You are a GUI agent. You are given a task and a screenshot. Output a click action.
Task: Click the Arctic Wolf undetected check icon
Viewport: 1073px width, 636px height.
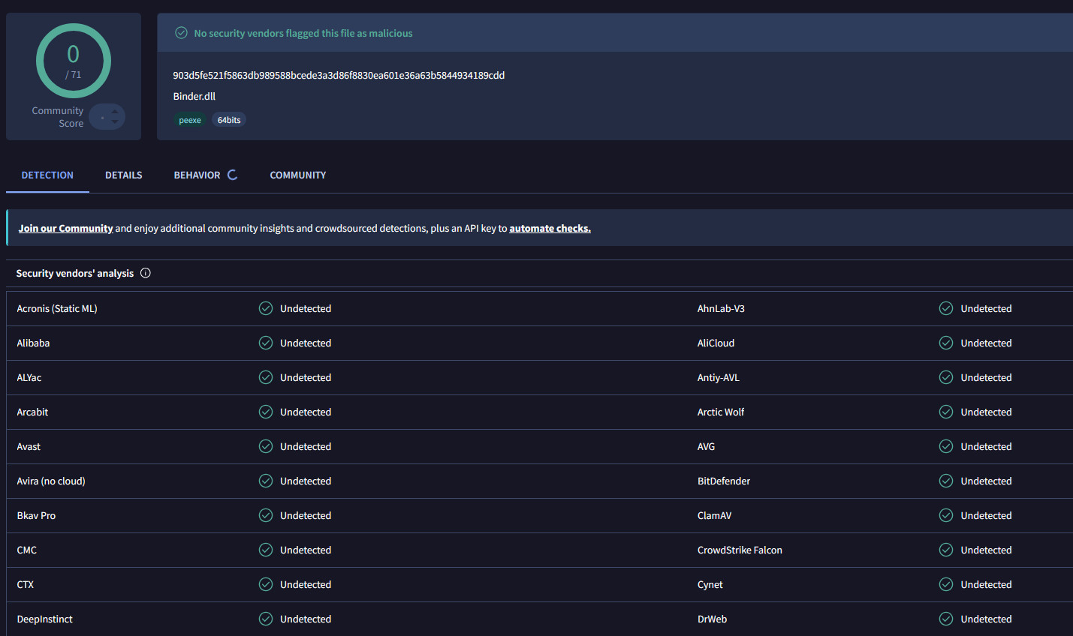click(x=946, y=412)
